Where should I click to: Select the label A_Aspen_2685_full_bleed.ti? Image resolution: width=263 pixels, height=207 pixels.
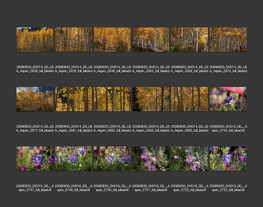point(190,131)
